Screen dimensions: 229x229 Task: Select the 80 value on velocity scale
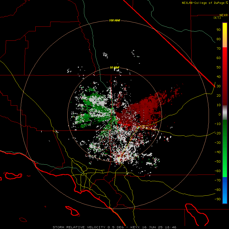[219, 39]
